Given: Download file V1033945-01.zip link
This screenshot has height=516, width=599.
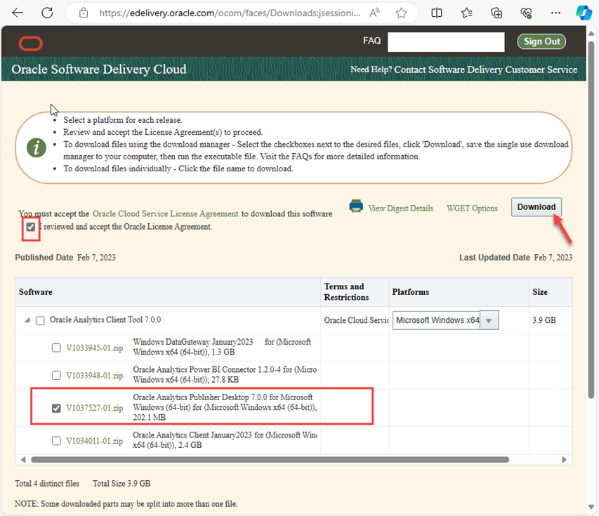Looking at the screenshot, I should [x=94, y=348].
